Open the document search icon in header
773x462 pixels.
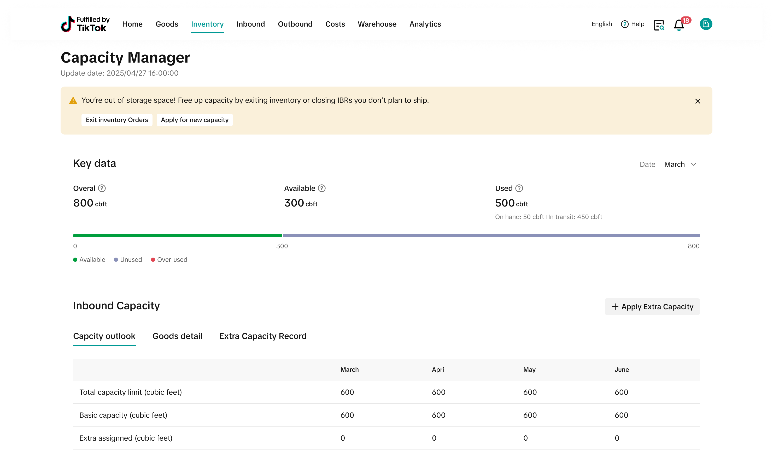point(659,25)
